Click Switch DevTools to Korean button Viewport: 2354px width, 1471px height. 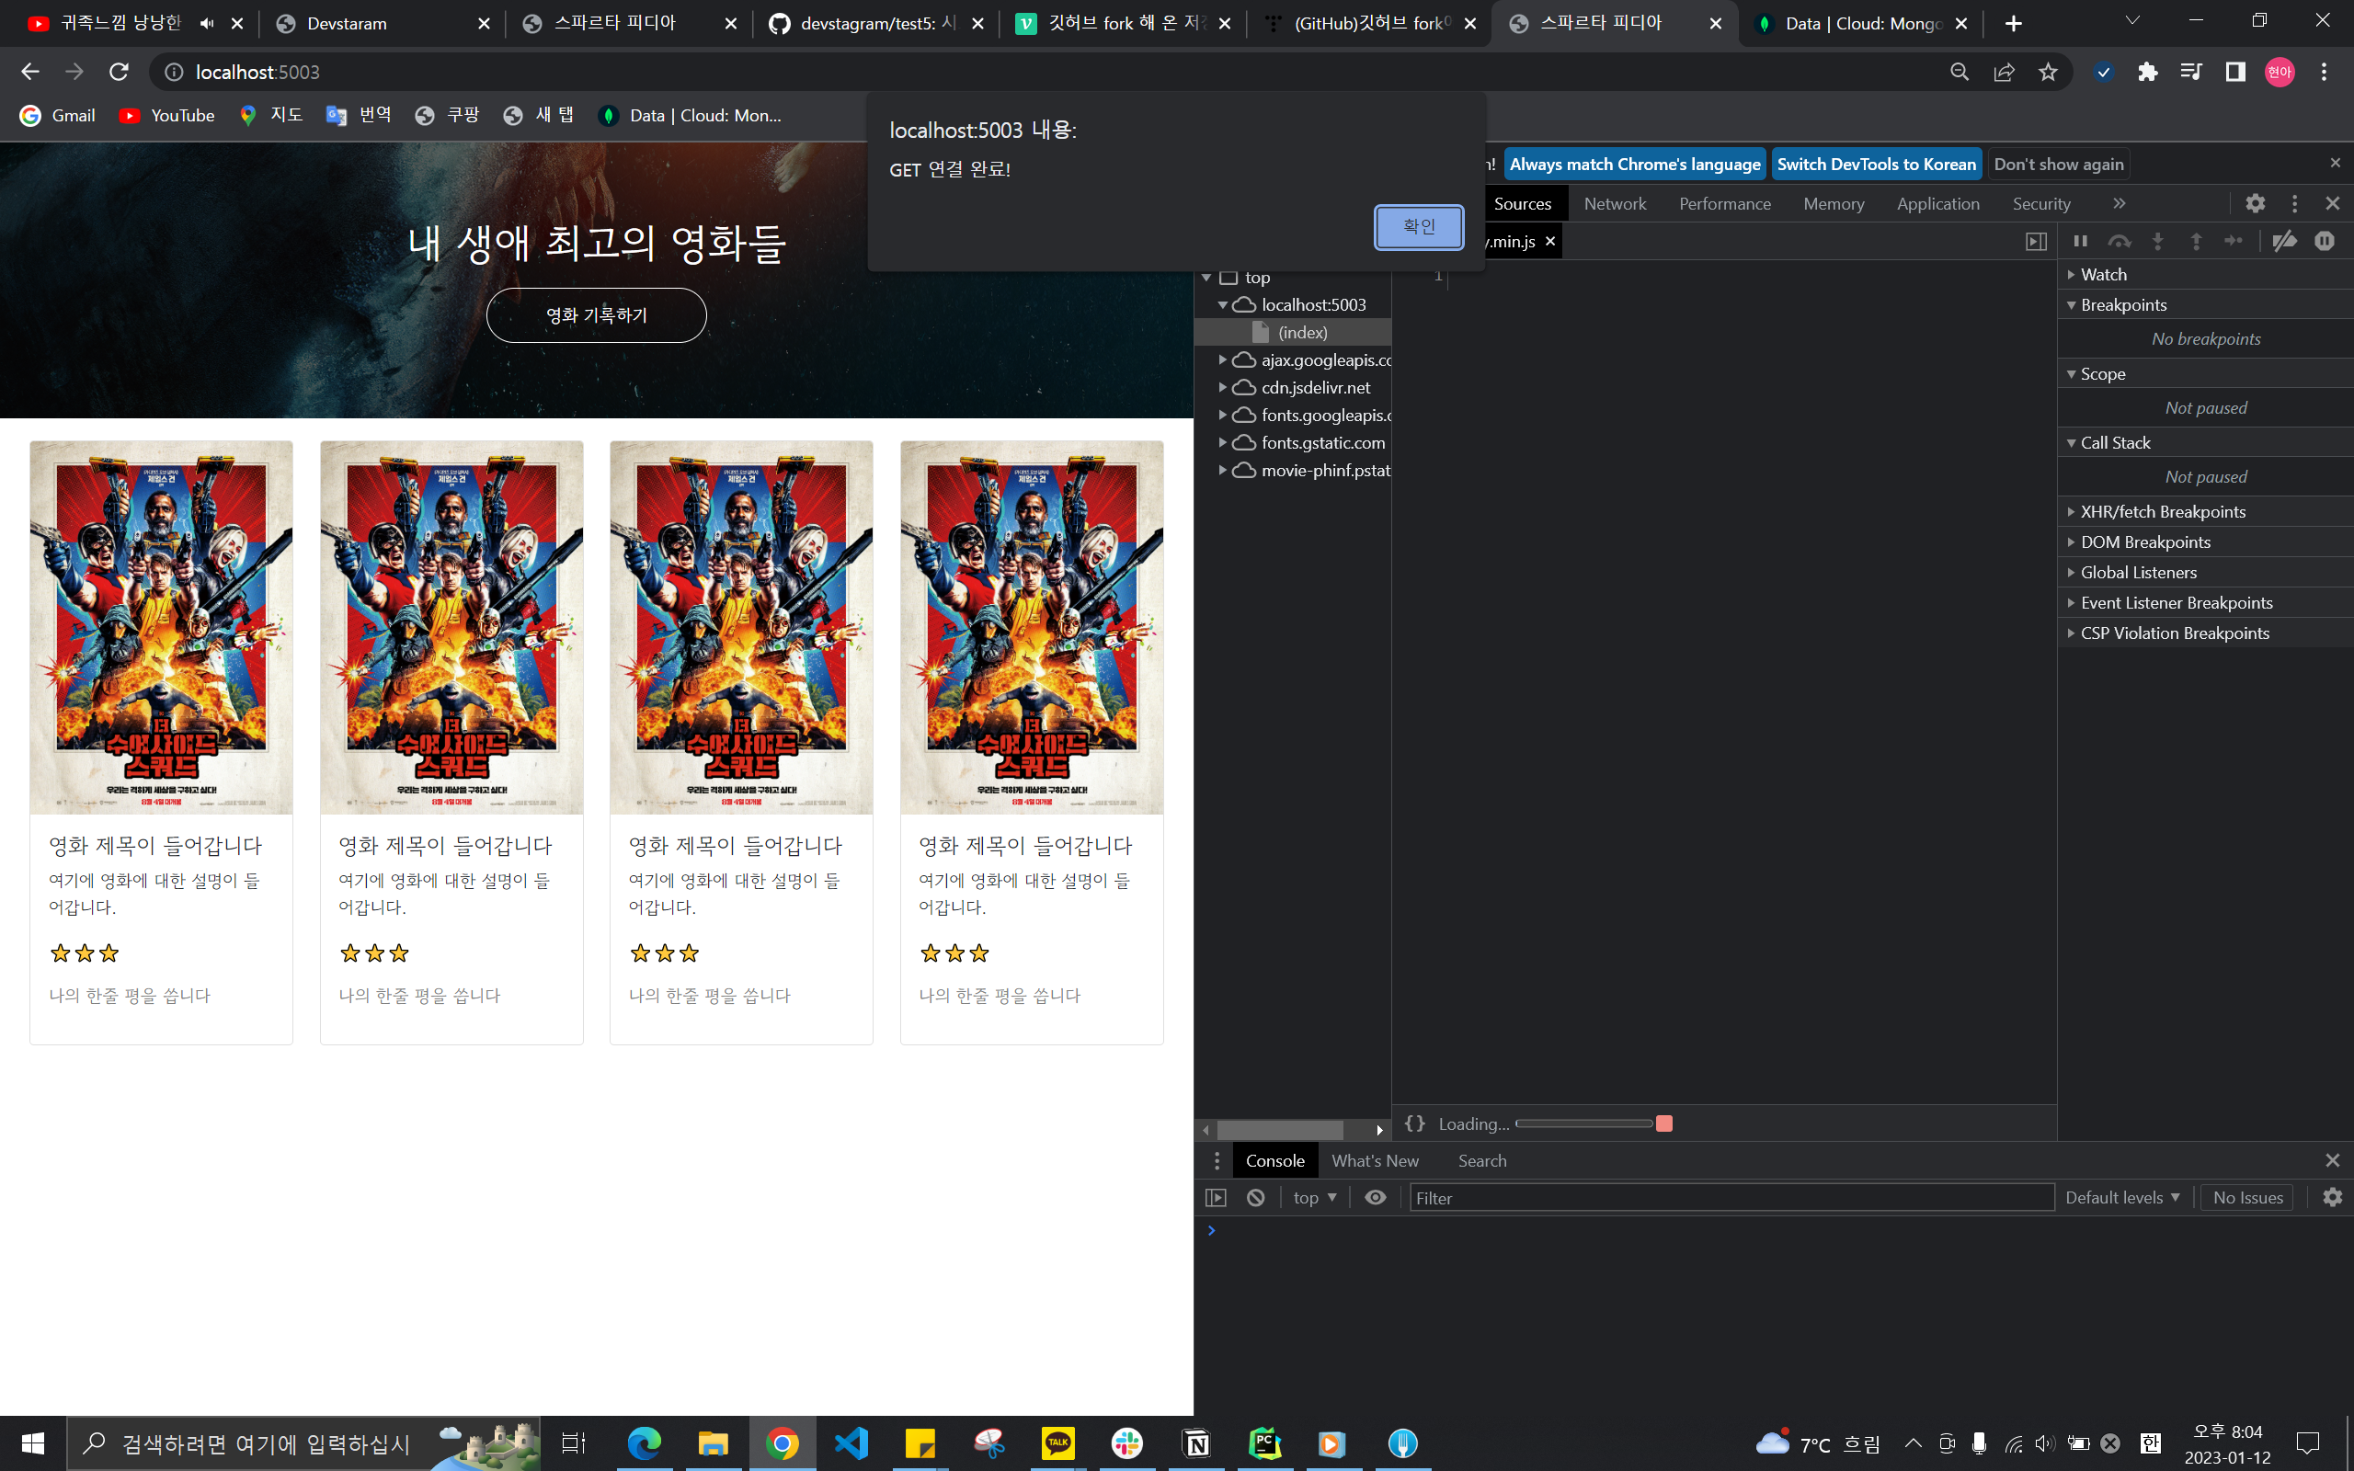point(1877,165)
